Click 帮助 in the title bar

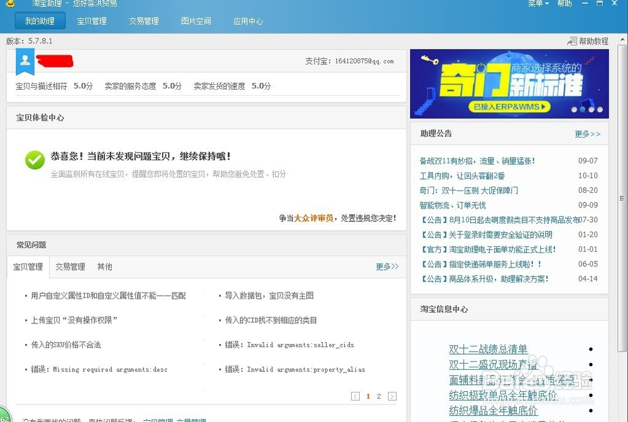coord(565,3)
